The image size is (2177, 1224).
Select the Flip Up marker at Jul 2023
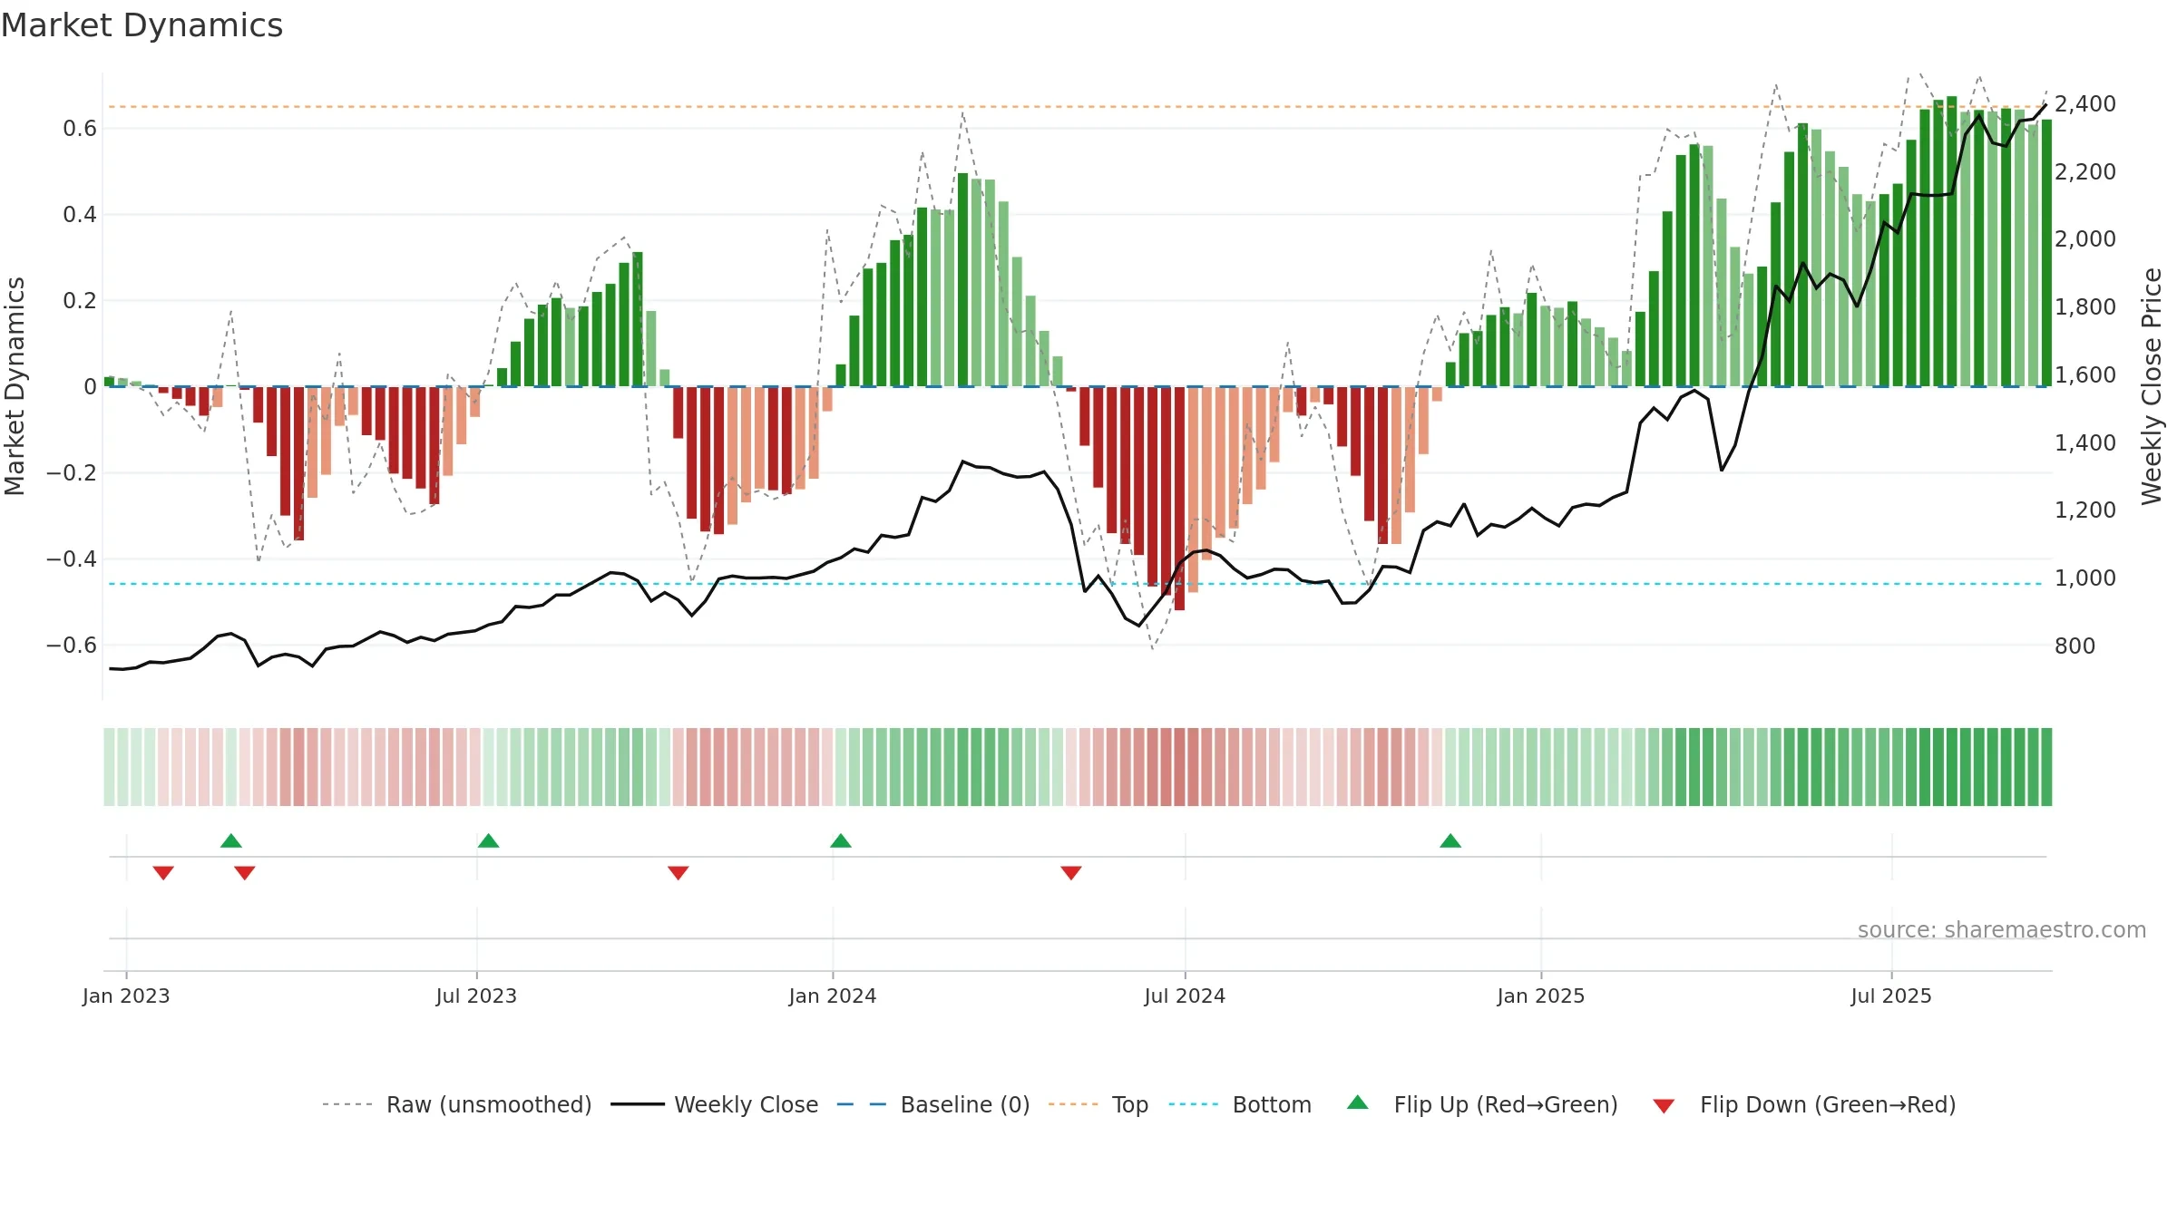click(489, 840)
